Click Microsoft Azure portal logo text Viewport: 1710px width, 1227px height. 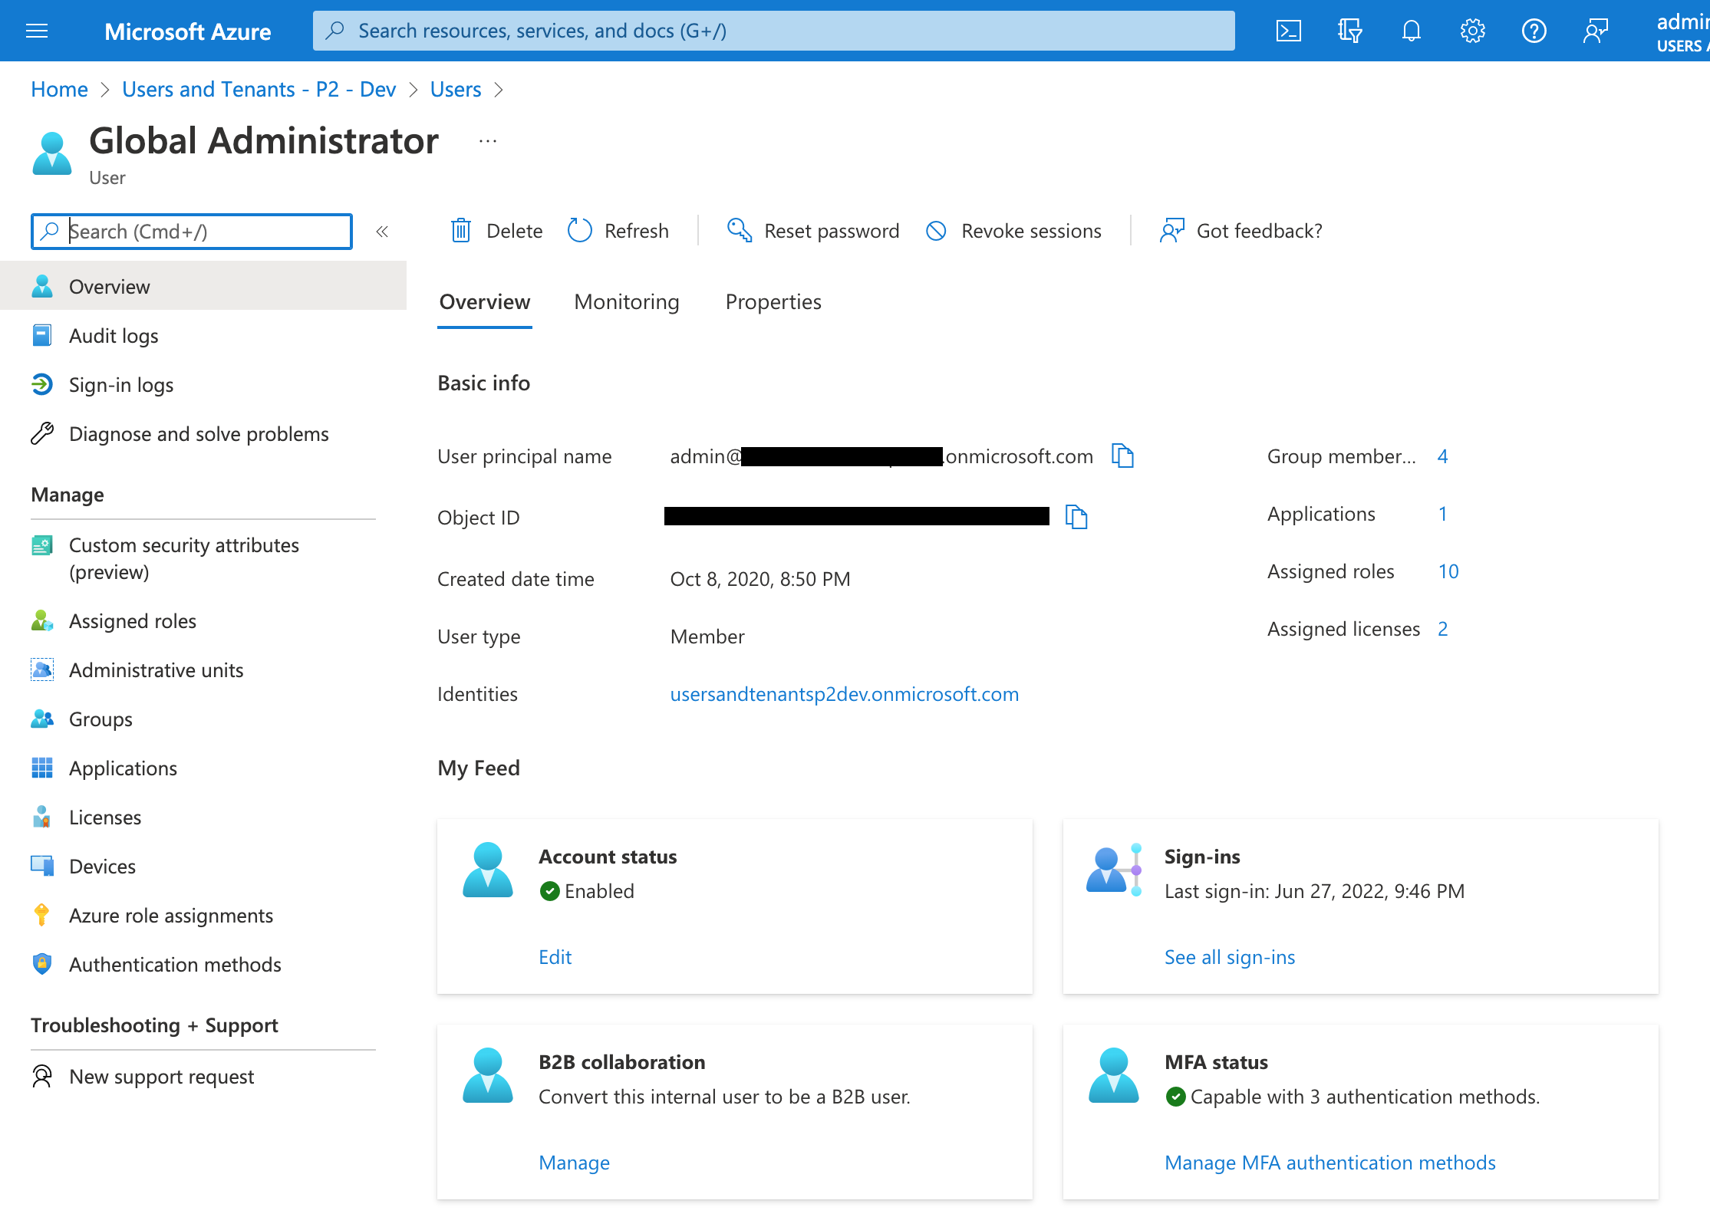(187, 31)
